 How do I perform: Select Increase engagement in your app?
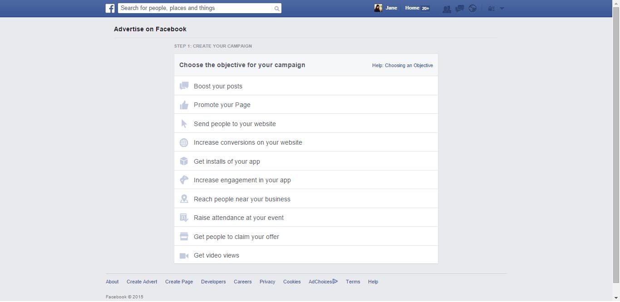306,180
